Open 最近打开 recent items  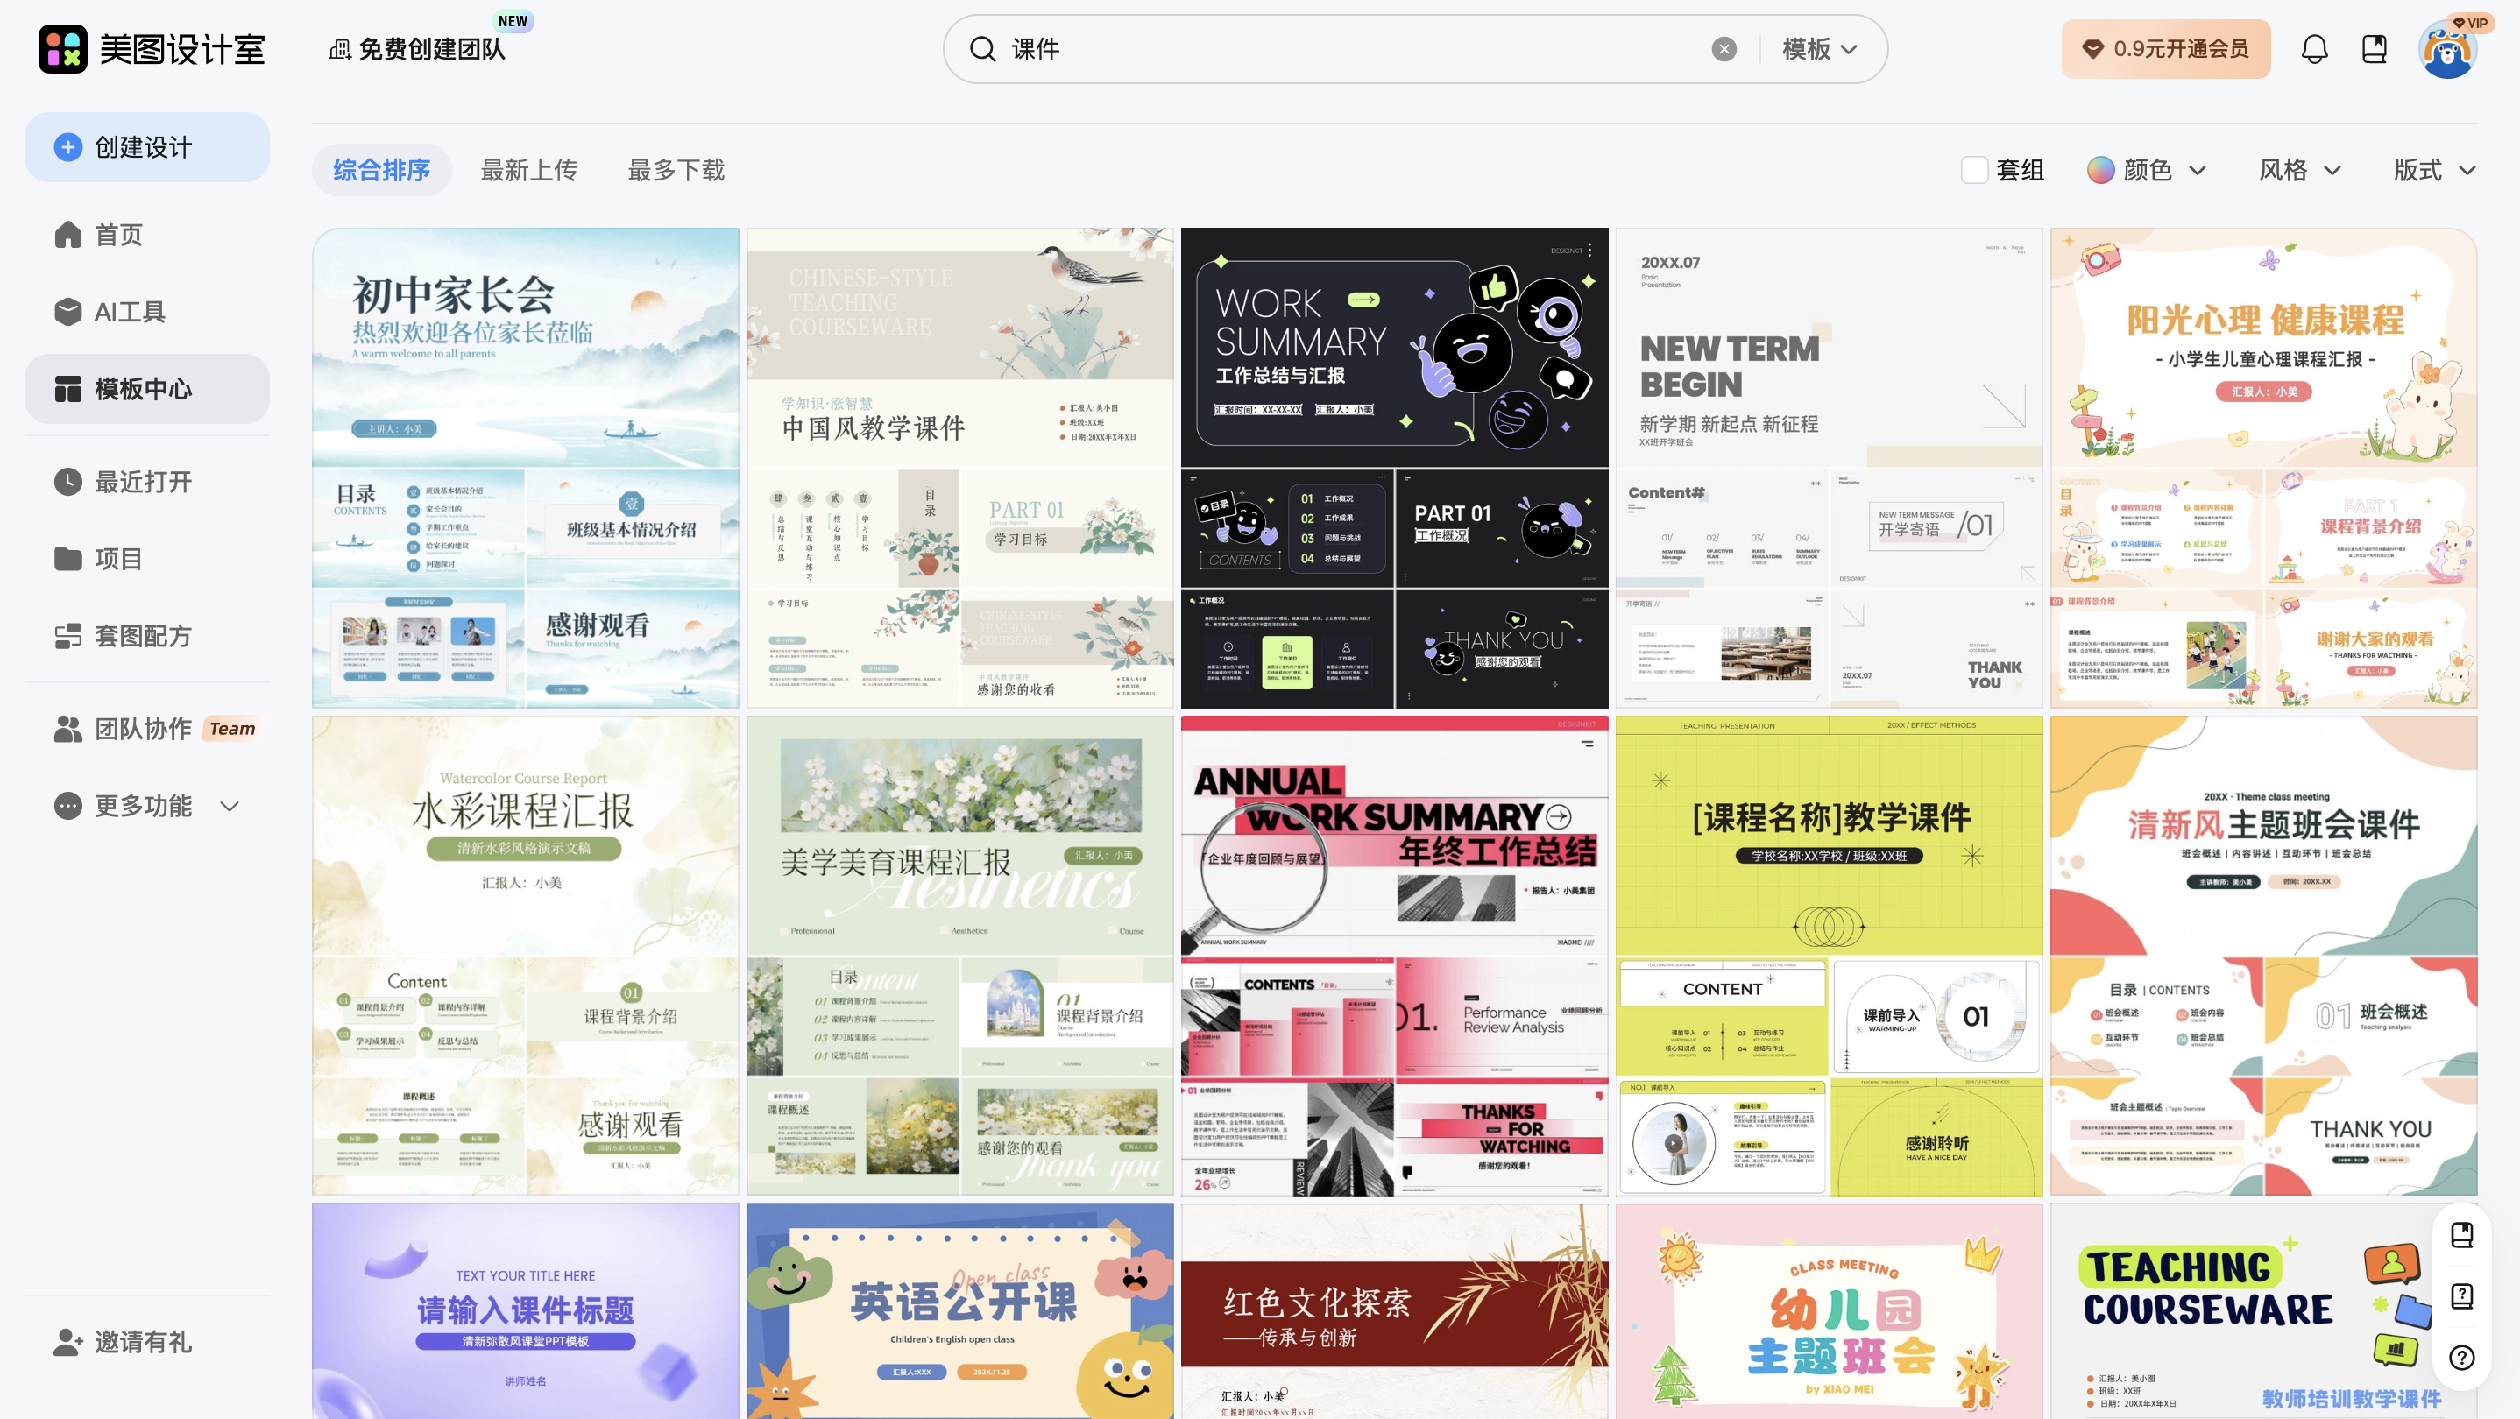(x=142, y=481)
